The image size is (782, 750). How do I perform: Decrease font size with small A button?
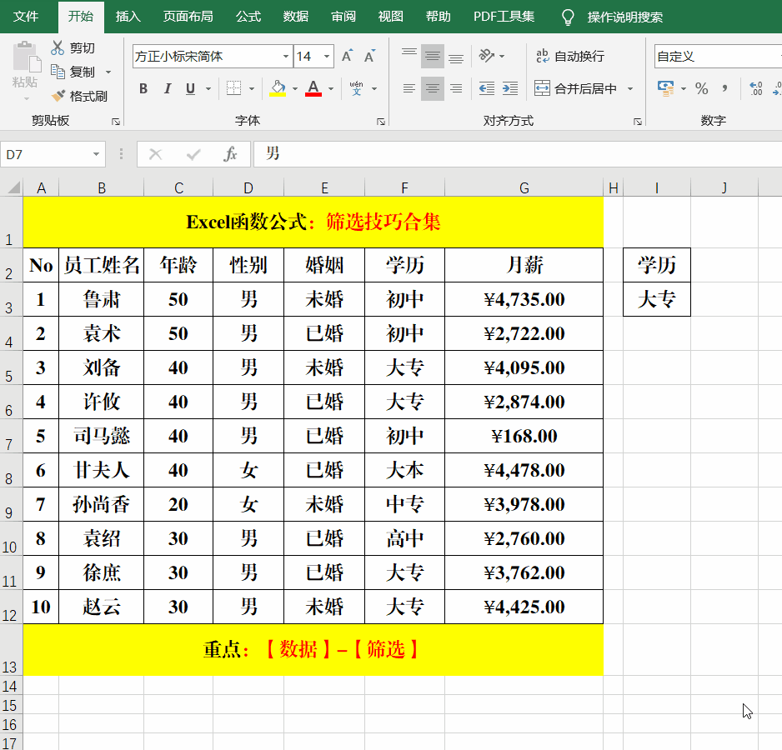click(369, 56)
